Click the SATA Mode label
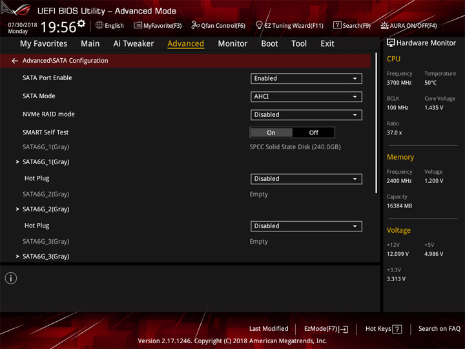The height and width of the screenshot is (349, 465). tap(39, 96)
